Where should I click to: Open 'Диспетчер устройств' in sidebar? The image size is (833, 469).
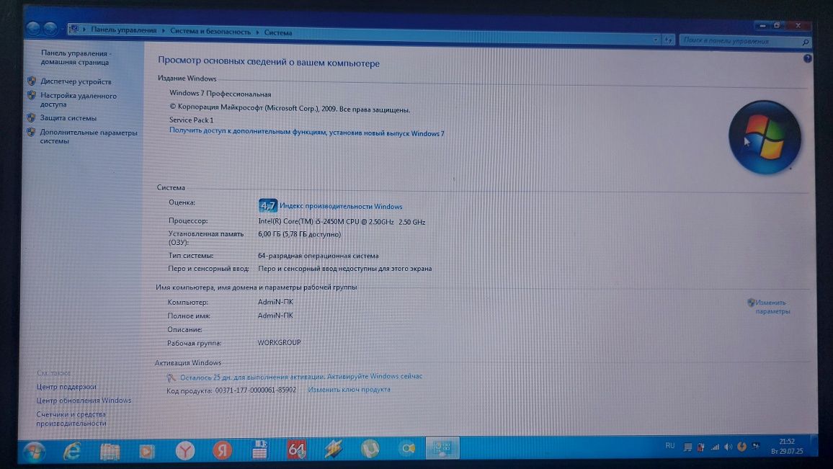point(76,81)
